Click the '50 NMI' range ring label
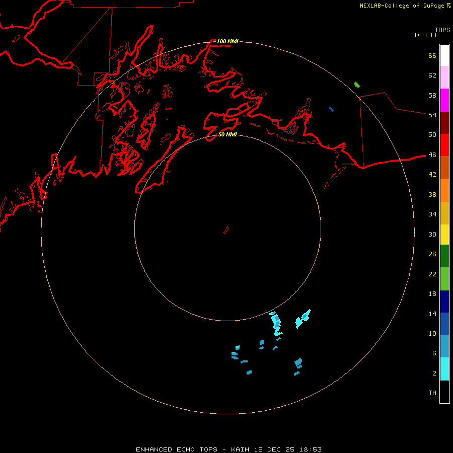 [x=228, y=134]
